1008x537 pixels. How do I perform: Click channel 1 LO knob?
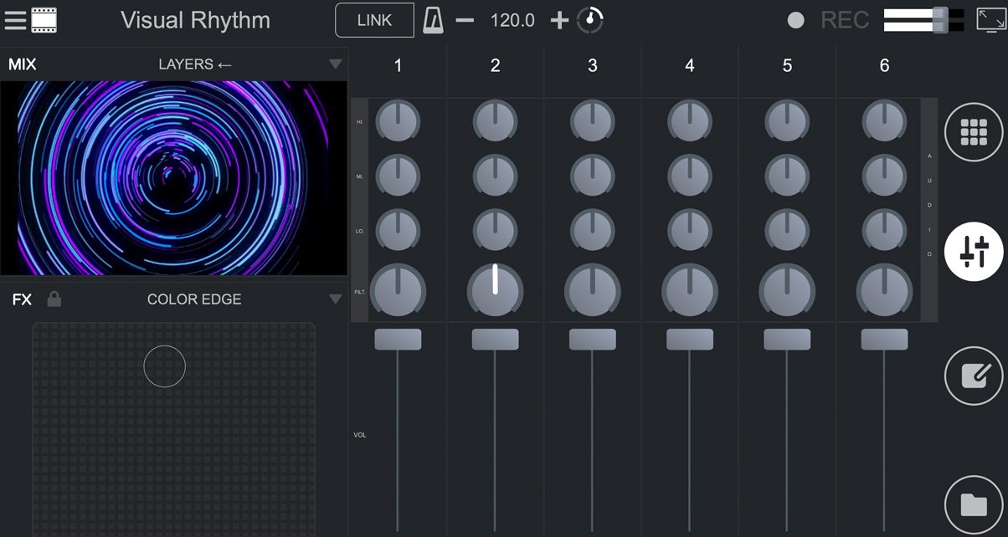click(398, 229)
